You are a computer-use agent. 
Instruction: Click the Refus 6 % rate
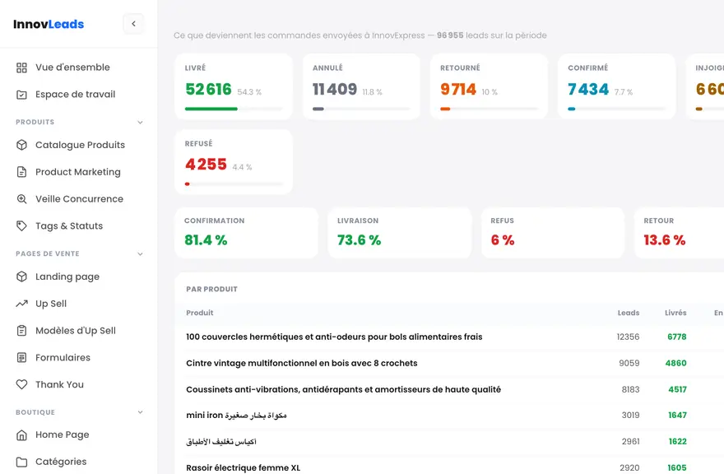click(503, 240)
